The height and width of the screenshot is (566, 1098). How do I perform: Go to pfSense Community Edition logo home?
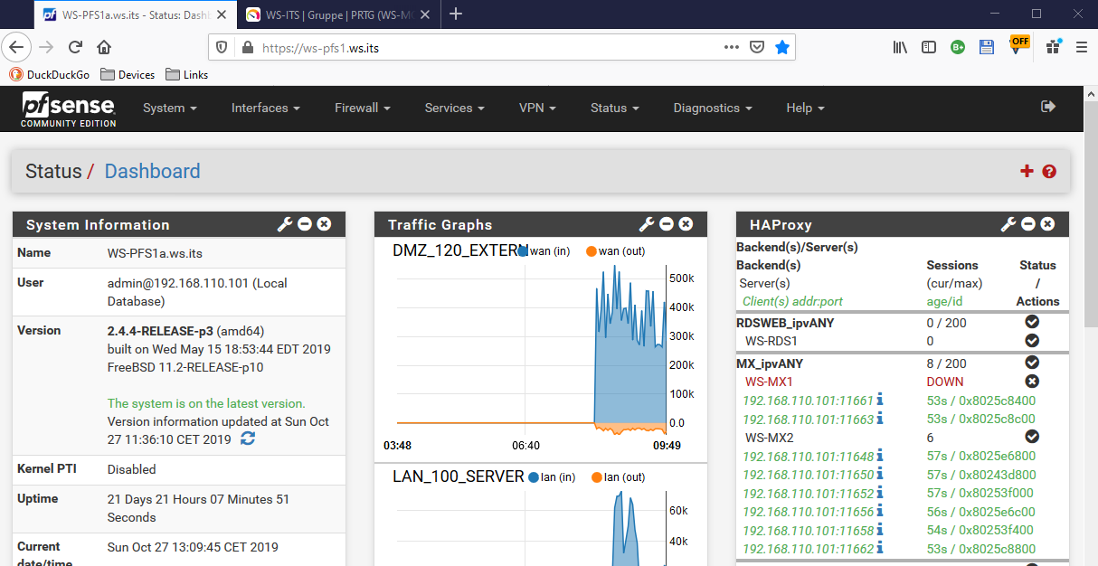point(69,108)
